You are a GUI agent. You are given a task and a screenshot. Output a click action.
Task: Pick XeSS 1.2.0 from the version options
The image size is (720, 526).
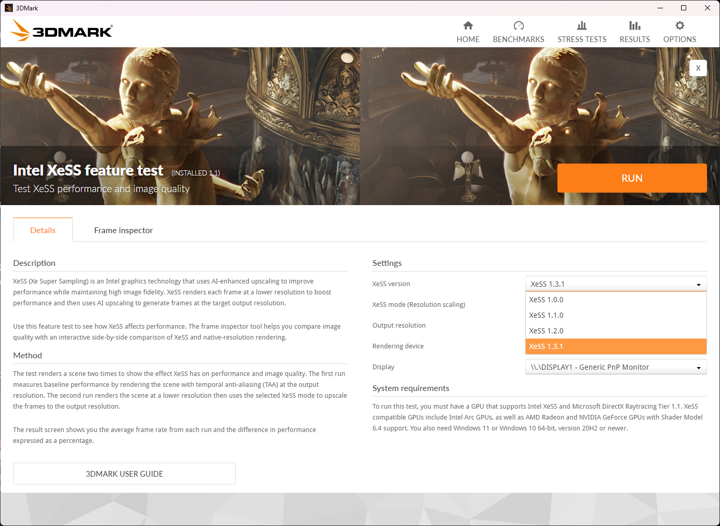(x=546, y=331)
